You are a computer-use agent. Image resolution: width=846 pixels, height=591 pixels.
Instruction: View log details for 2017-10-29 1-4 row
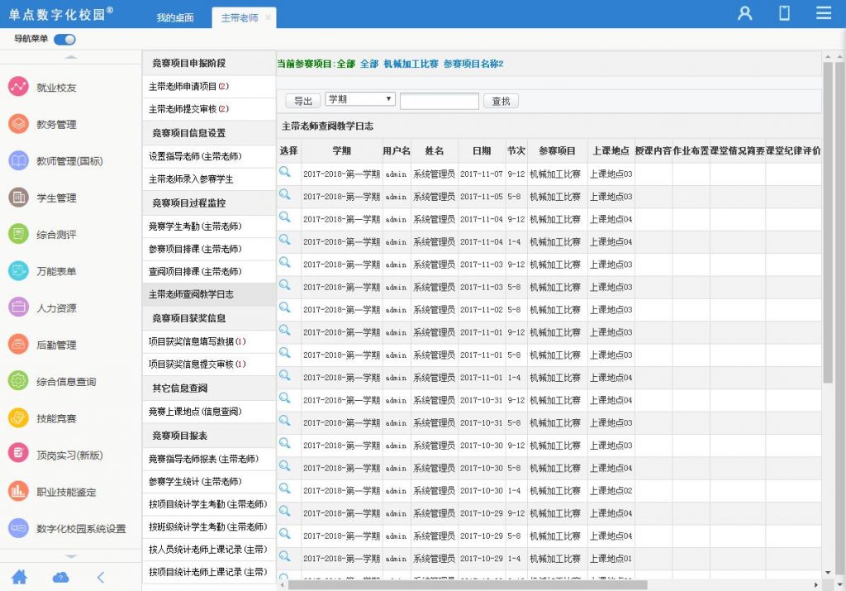tap(285, 557)
